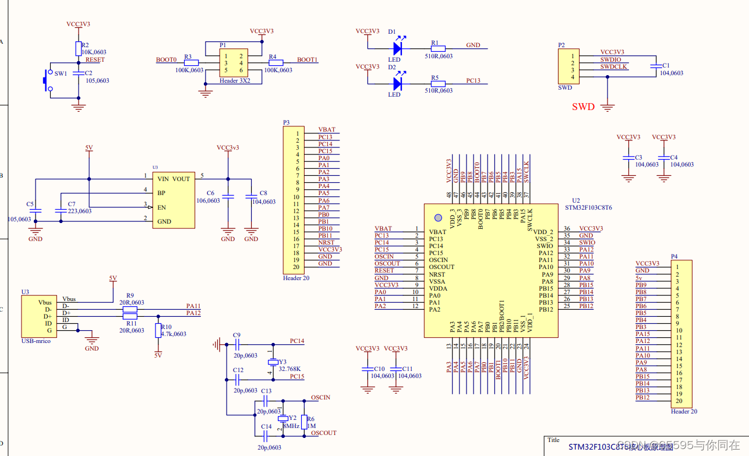This screenshot has width=749, height=456.
Task: Click resistor R1 connected to GND
Action: (x=438, y=48)
